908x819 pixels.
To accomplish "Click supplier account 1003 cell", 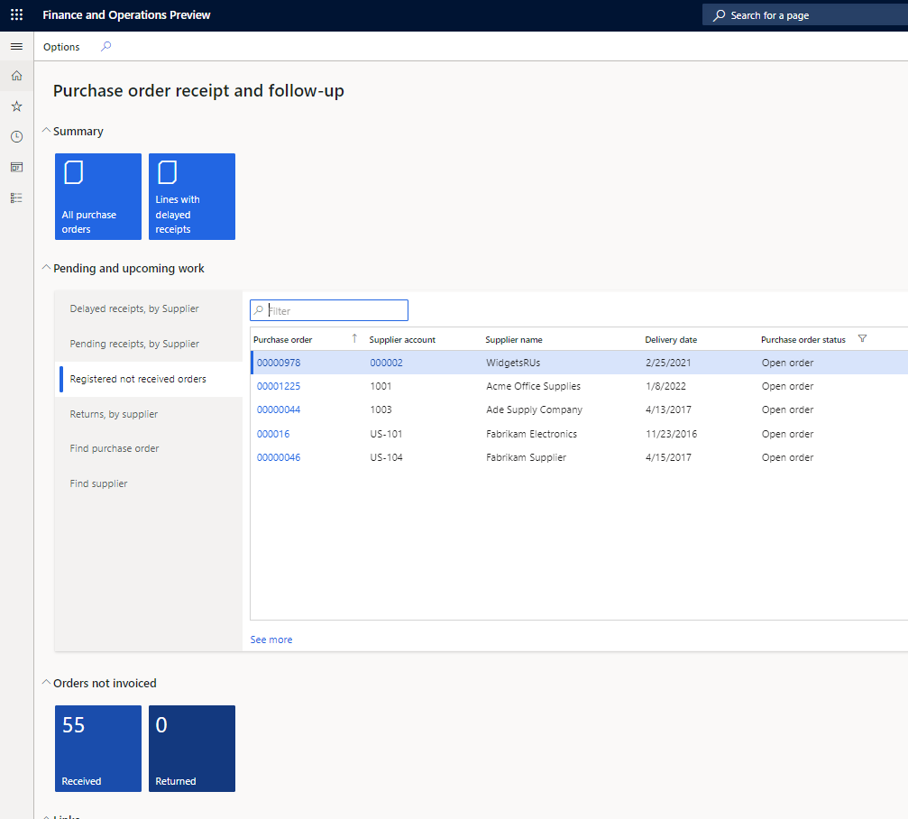I will pyautogui.click(x=381, y=410).
